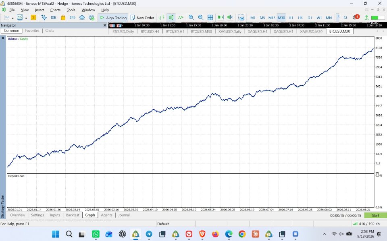Switch chart to line chart

[181, 17]
